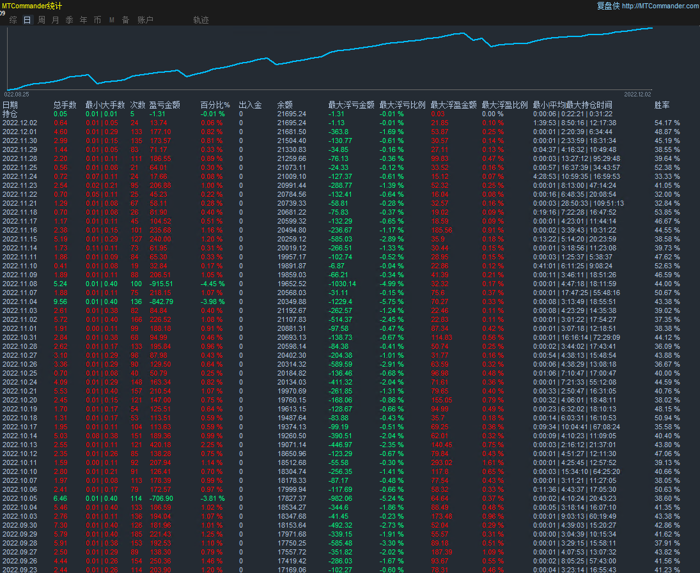Click the 2022.12.02 end date under the chart
This screenshot has height=573, width=700.
(637, 94)
